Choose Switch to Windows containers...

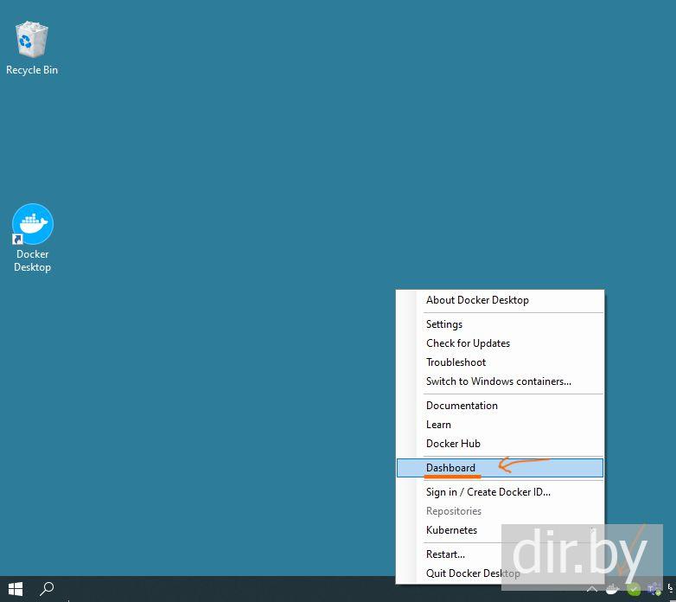pyautogui.click(x=501, y=381)
